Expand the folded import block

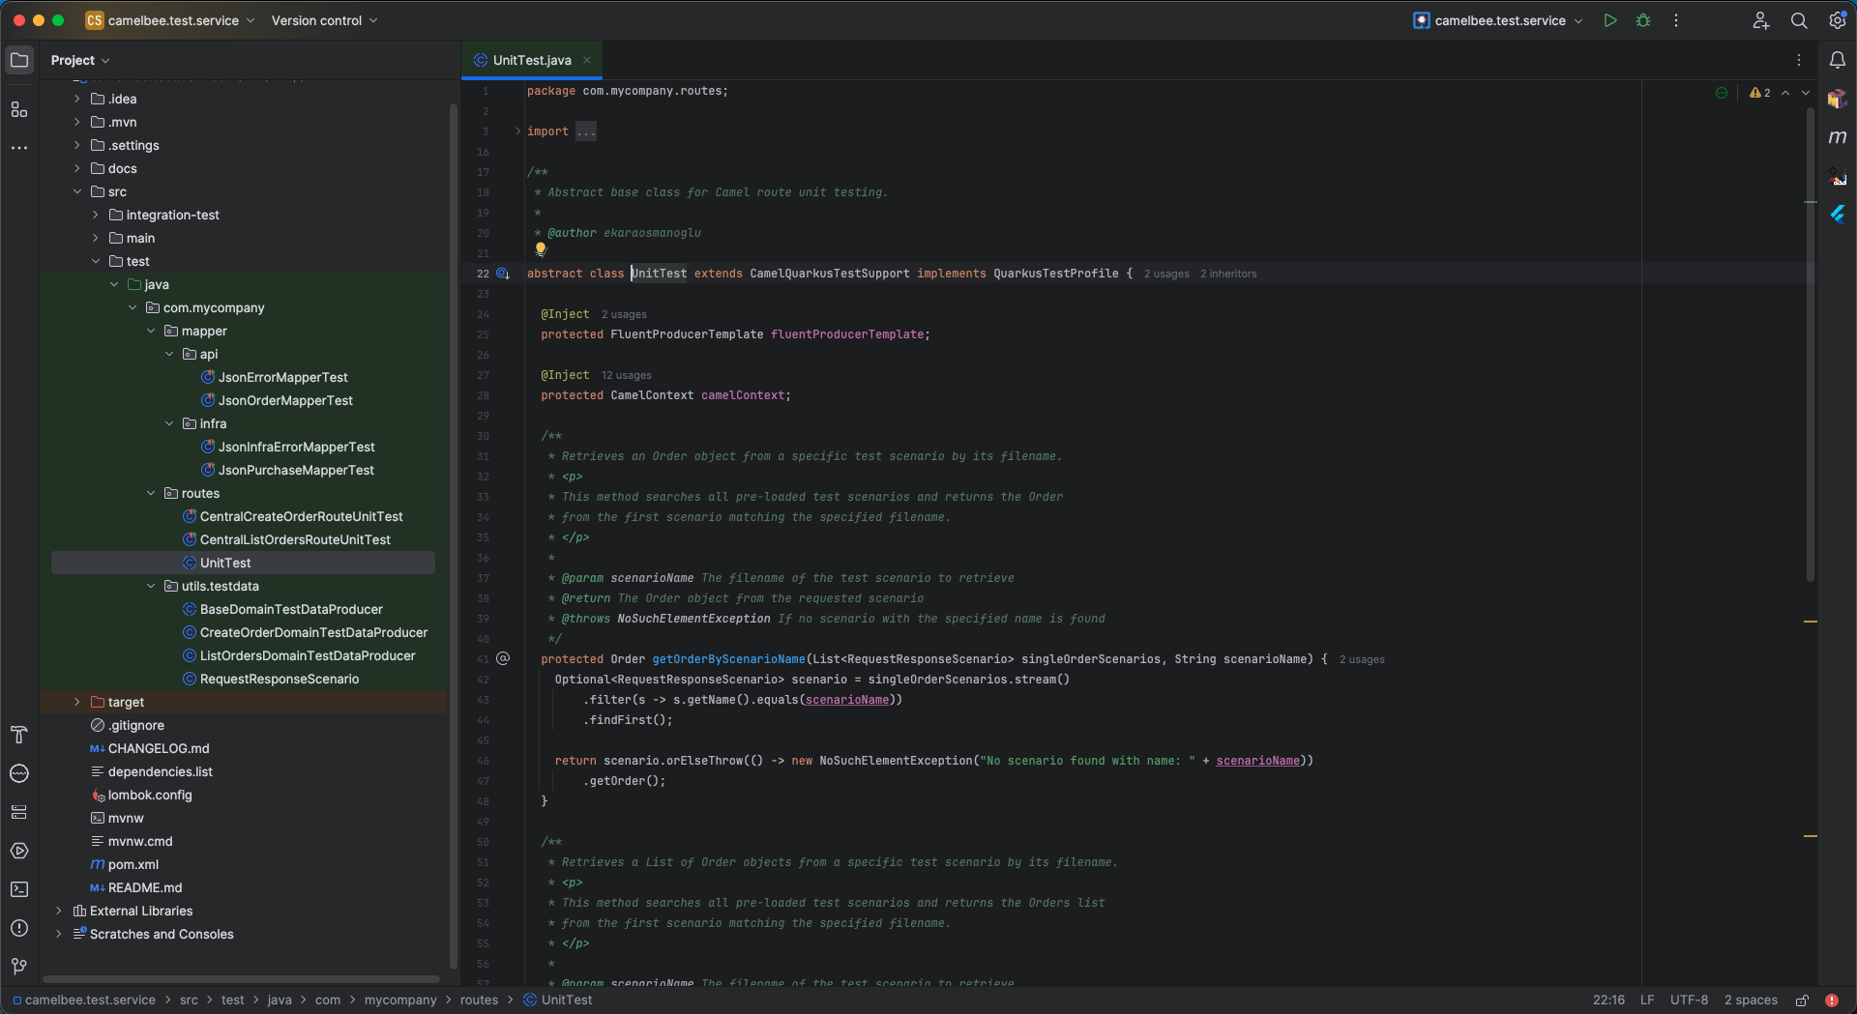[518, 131]
